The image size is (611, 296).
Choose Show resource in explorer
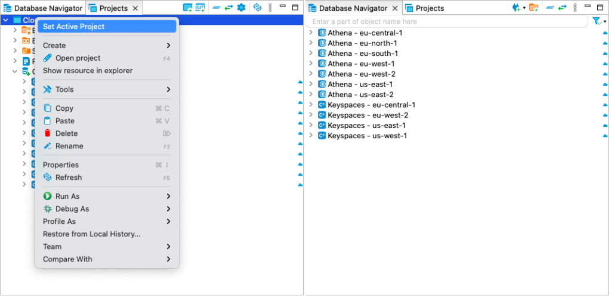(107, 71)
